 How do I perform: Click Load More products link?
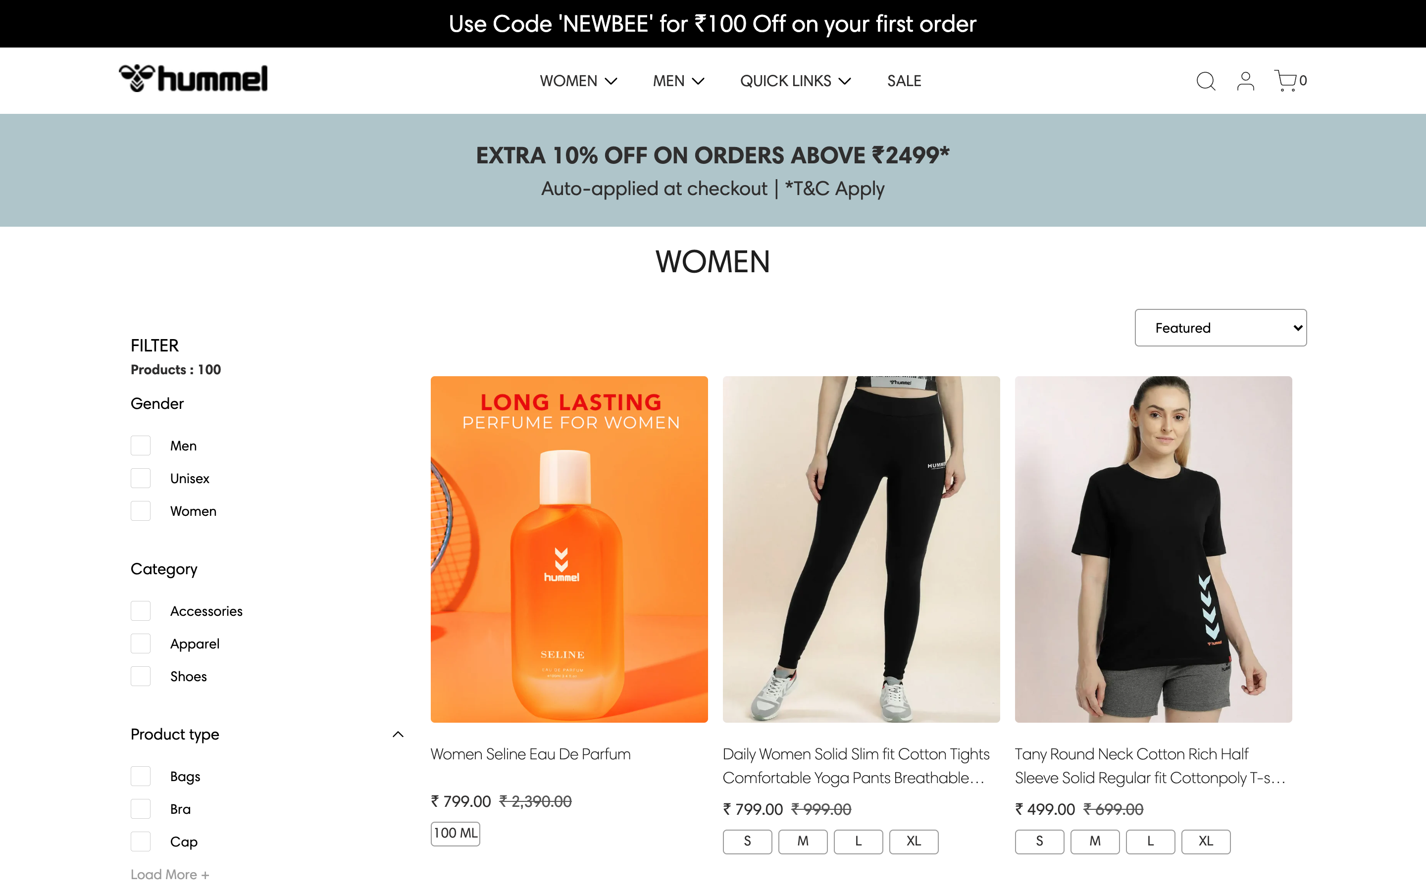point(171,874)
